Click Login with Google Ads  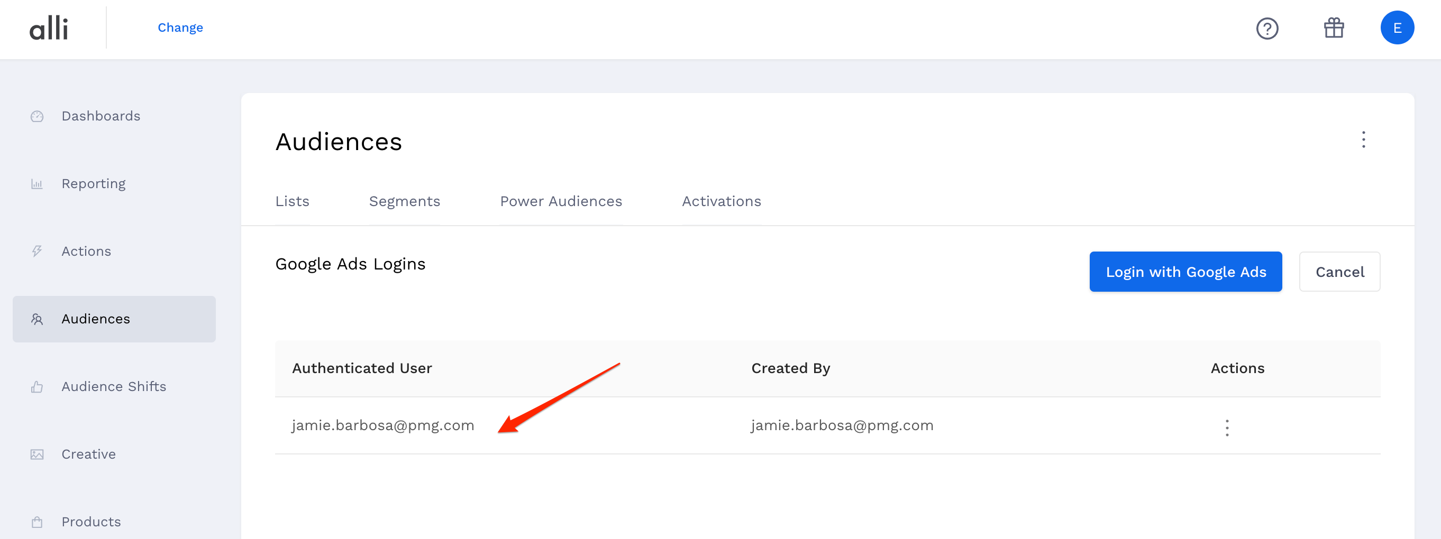[x=1185, y=272]
